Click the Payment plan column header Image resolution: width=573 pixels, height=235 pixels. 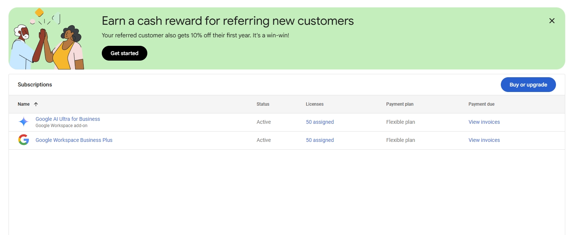pyautogui.click(x=400, y=104)
